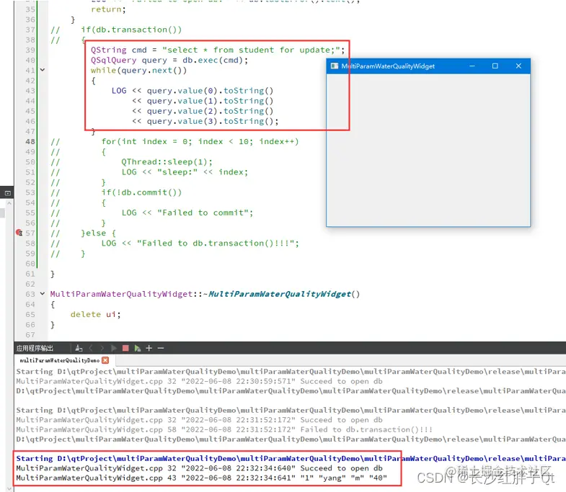This screenshot has width=566, height=492.
Task: Go to next output item arrow
Action: tap(102, 348)
